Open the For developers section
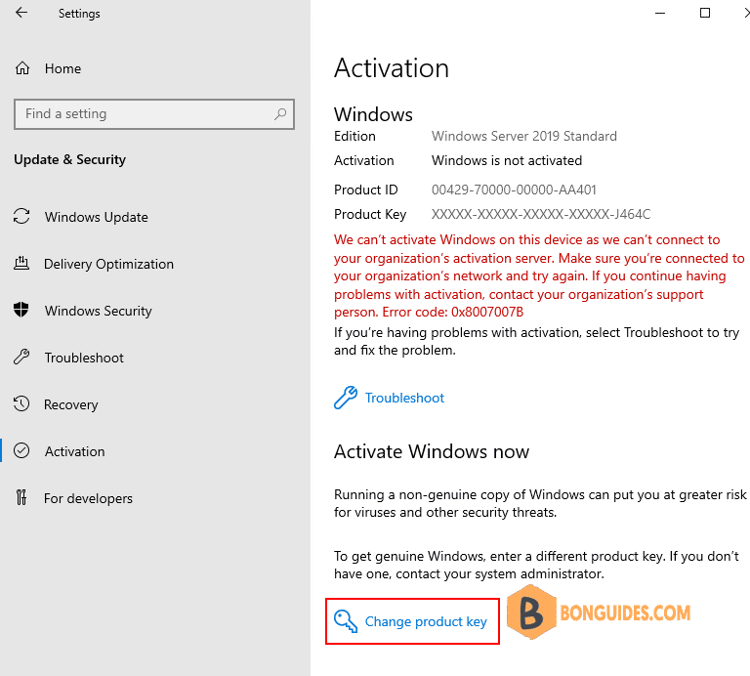Image resolution: width=750 pixels, height=676 pixels. pos(88,498)
